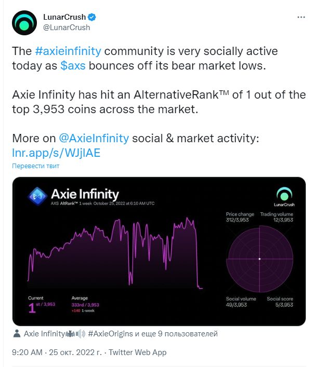Open the @AxieInfinity mention

coord(94,138)
